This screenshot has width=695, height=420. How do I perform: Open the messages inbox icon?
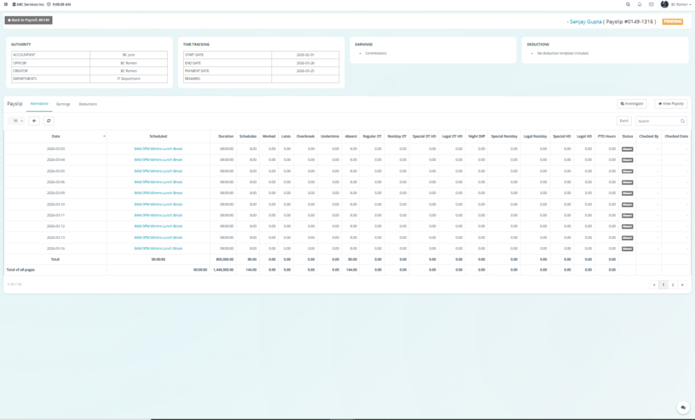coord(651,4)
